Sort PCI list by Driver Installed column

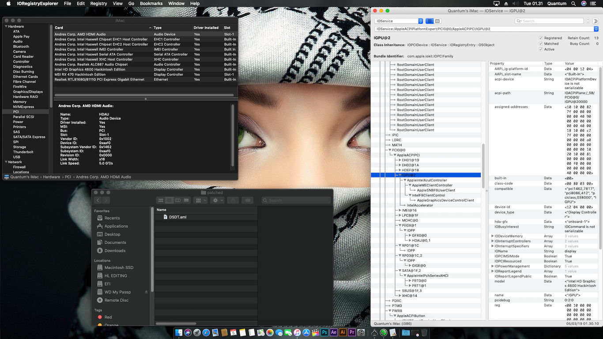pos(207,28)
